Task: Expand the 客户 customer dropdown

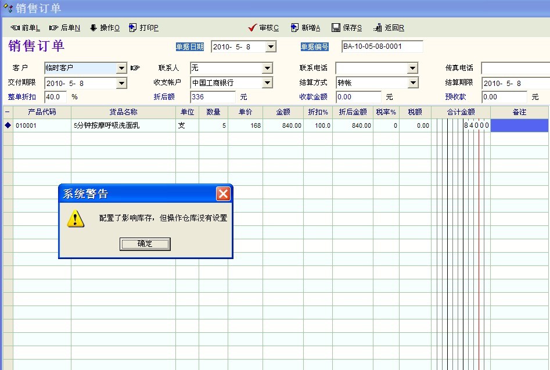Action: coord(121,69)
